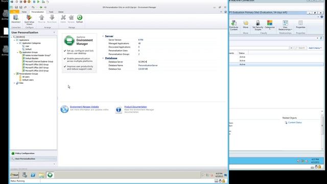Switch to the Tools ribbon tab

[x=51, y=12]
